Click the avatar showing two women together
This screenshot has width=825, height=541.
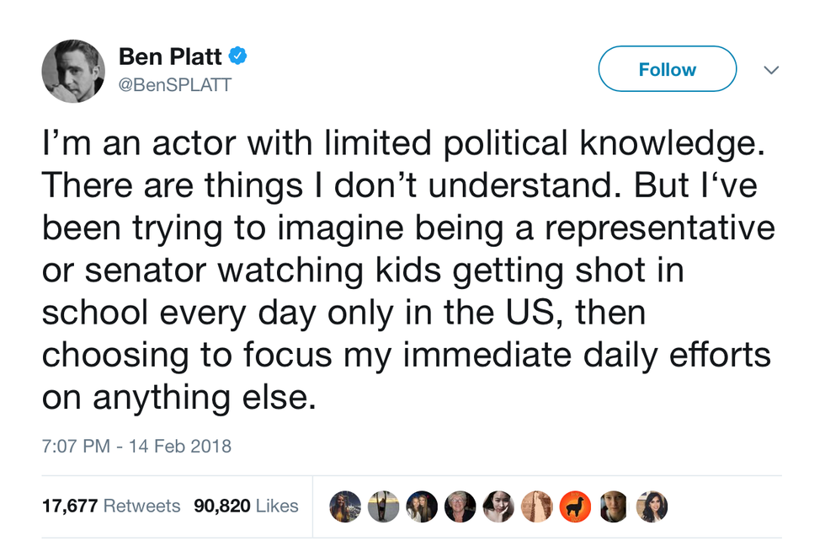pyautogui.click(x=422, y=506)
